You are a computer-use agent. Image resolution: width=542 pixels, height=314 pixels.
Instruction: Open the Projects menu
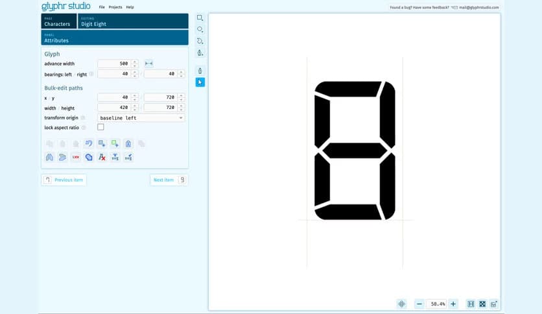(115, 7)
